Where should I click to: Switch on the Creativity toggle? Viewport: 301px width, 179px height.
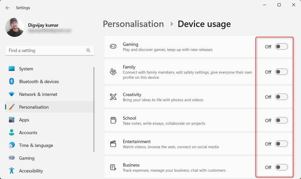click(x=281, y=97)
